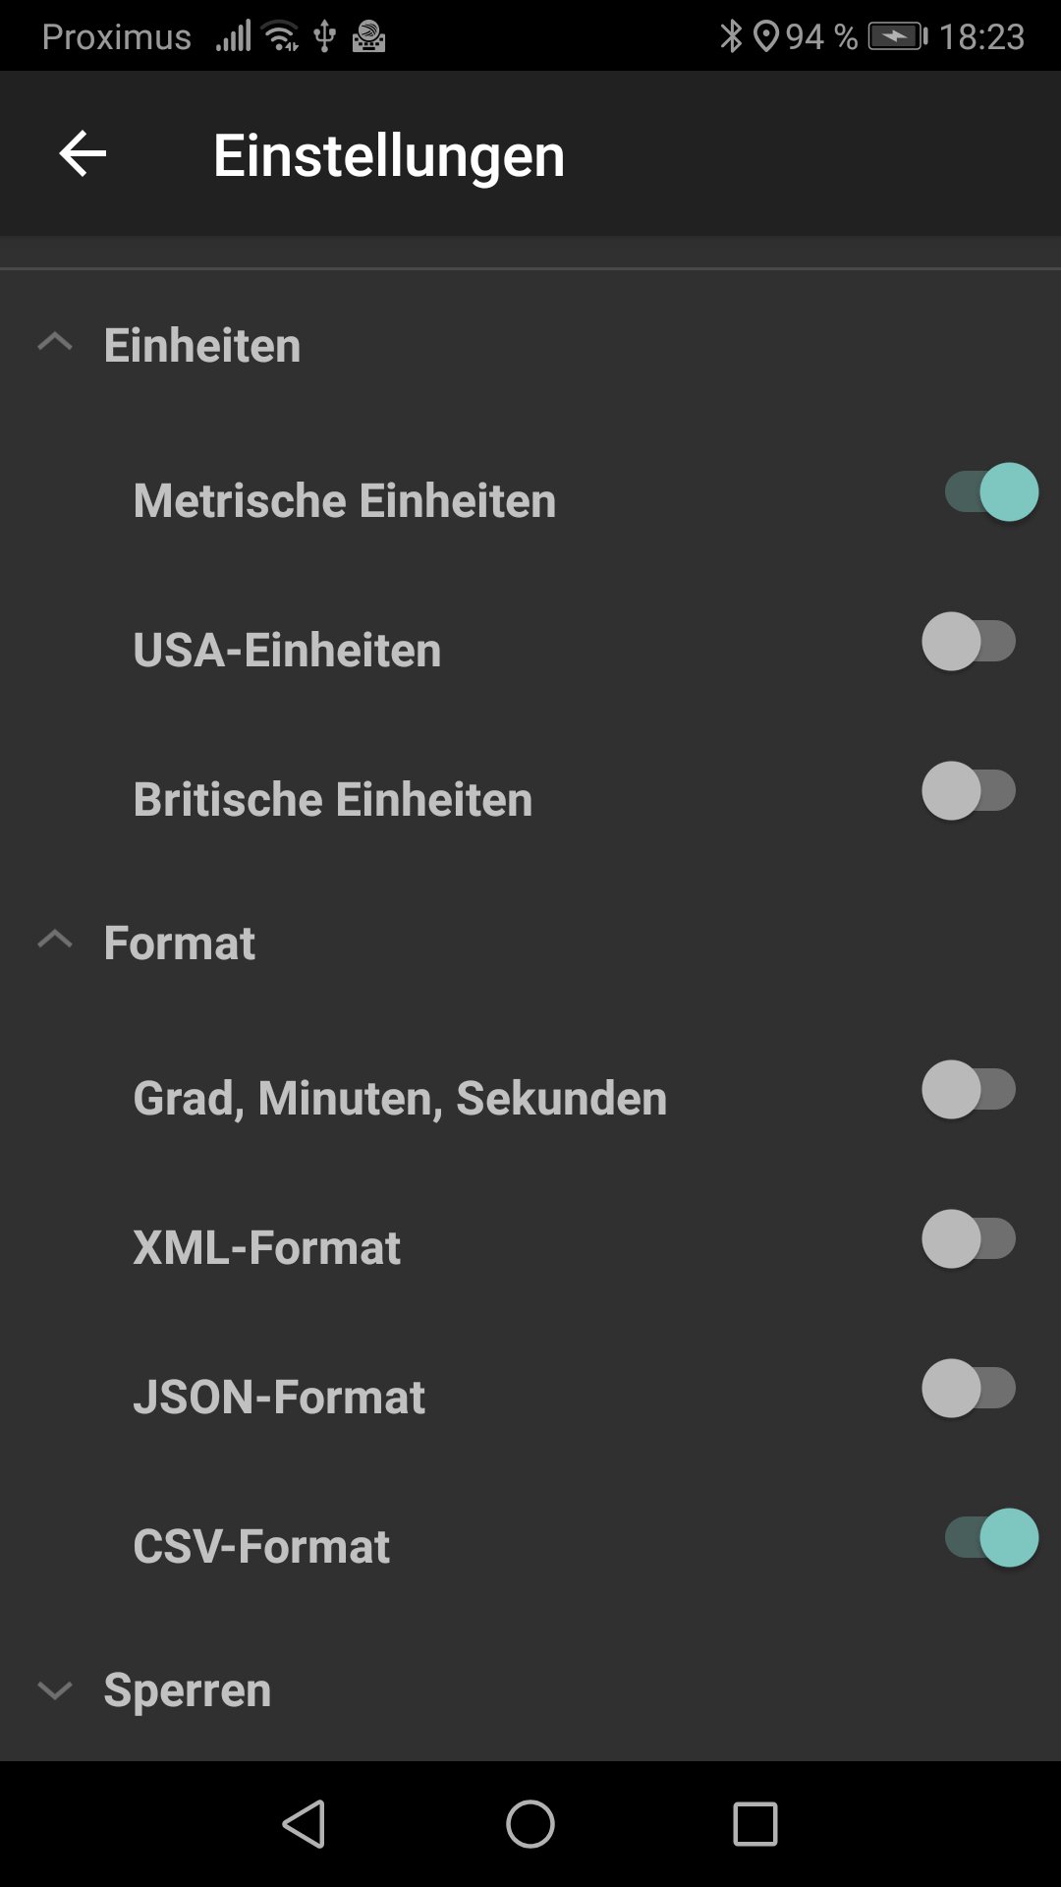Tap the battery indicator icon
The height and width of the screenshot is (1887, 1061).
tap(898, 36)
